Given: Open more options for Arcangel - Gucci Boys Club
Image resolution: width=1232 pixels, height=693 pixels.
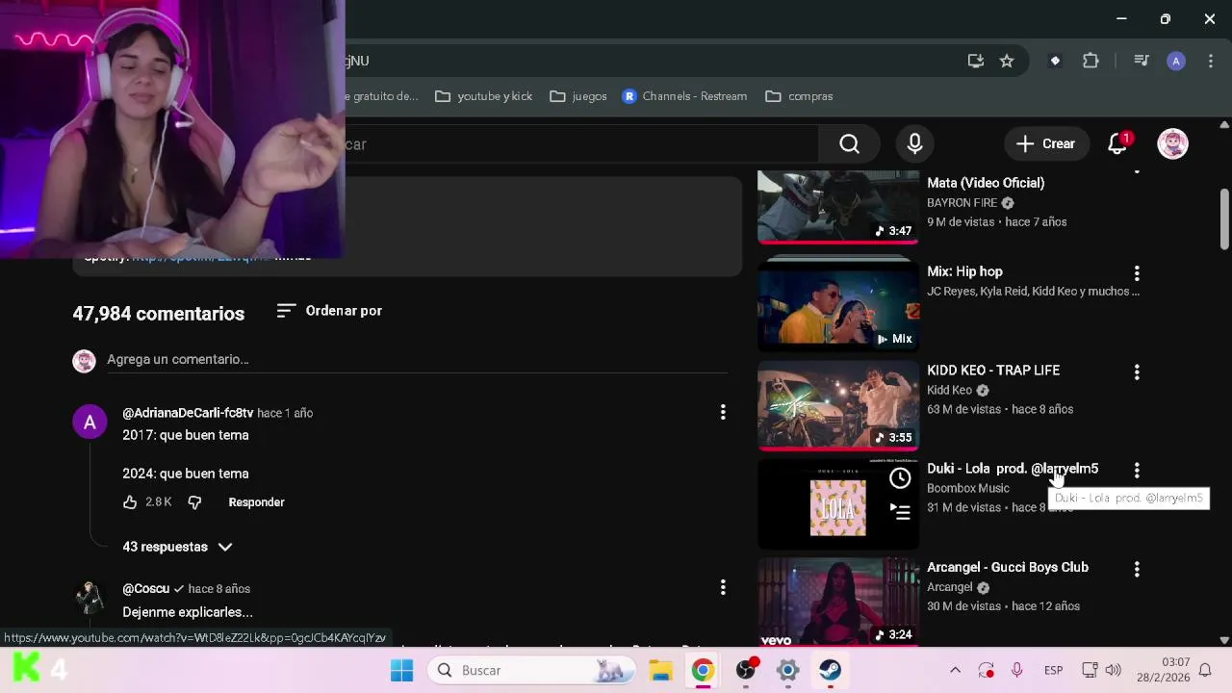Looking at the screenshot, I should pyautogui.click(x=1137, y=570).
